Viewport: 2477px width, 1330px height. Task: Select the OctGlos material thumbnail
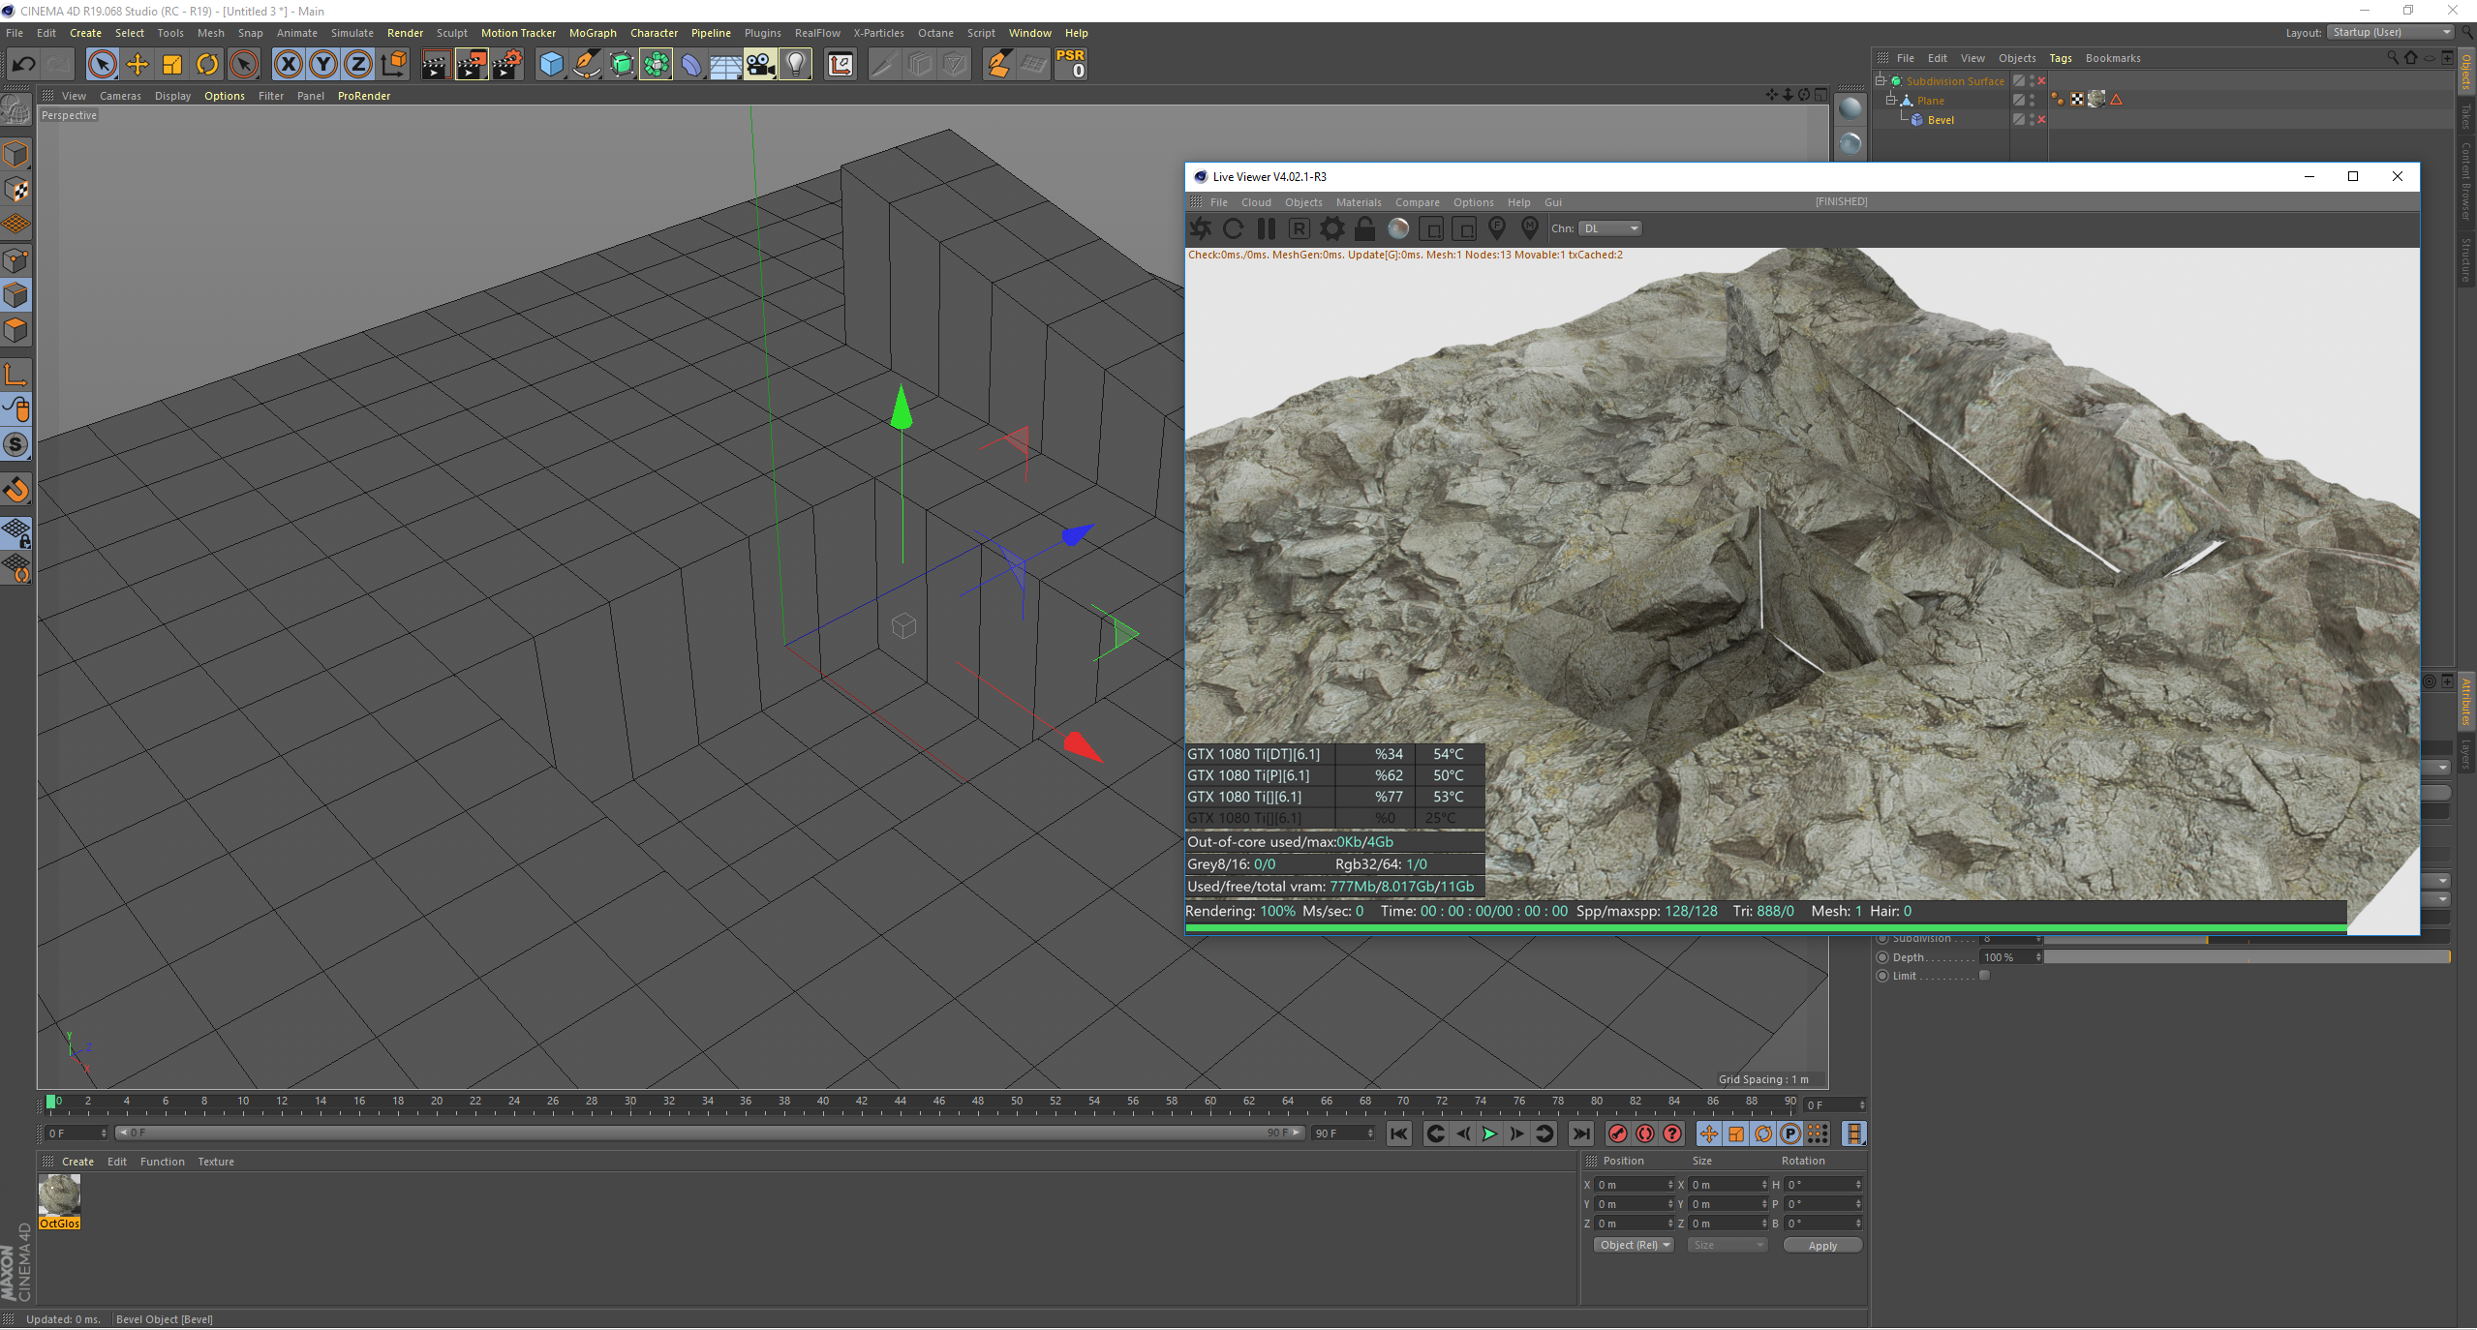[x=59, y=1195]
